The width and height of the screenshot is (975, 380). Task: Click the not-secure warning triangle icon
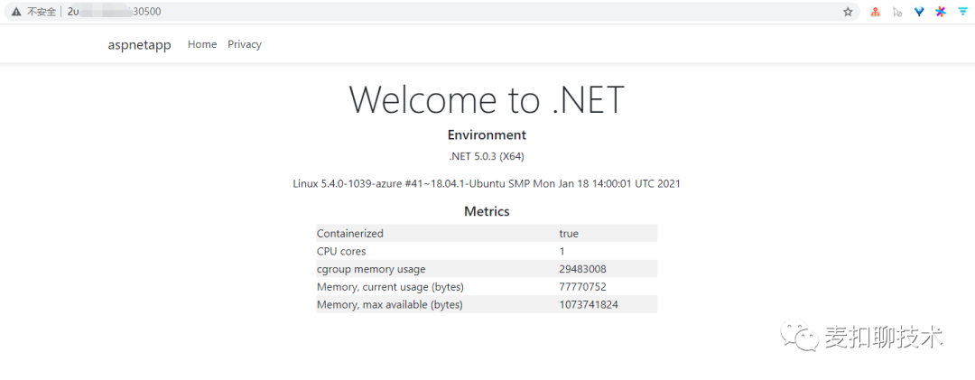[x=16, y=11]
